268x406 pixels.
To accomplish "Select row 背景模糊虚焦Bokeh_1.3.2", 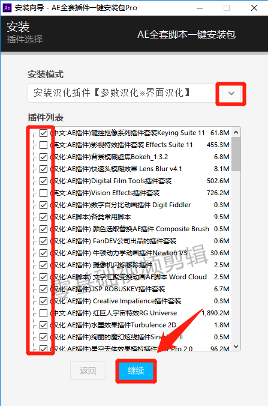I will 109,157.
